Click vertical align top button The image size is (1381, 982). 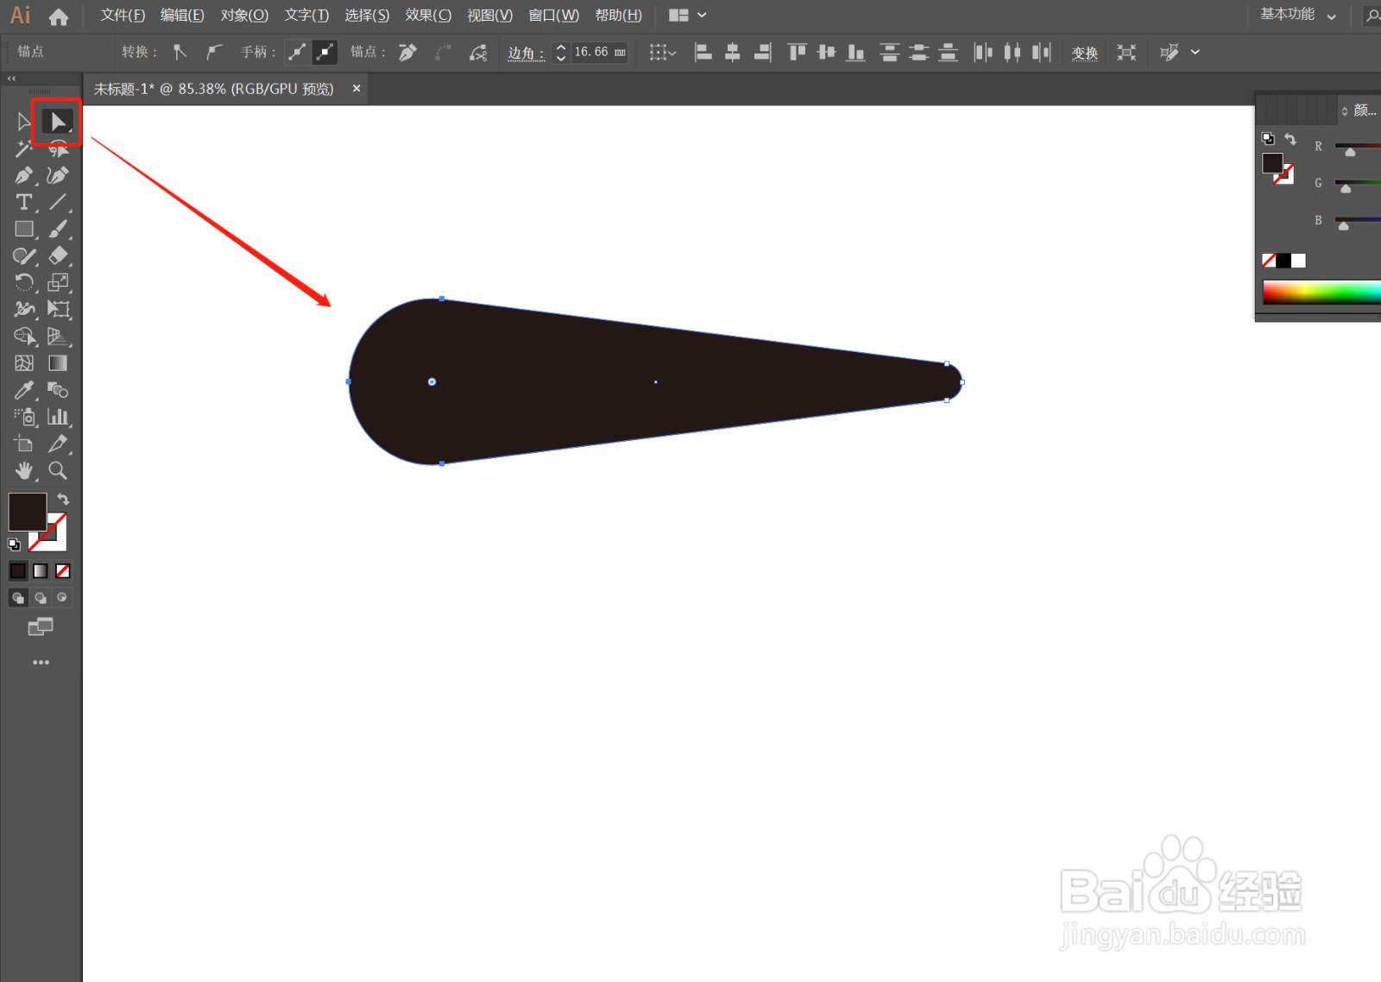point(797,53)
